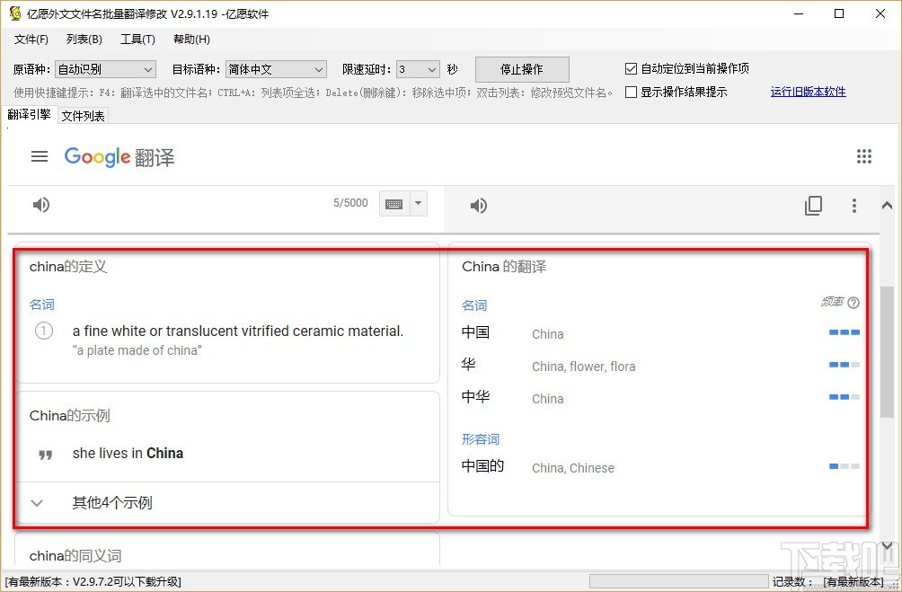
Task: Expand 其他4个示例 examples
Action: click(112, 503)
